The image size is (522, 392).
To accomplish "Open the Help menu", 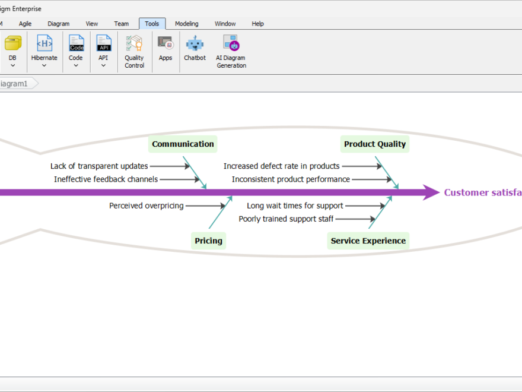I will tap(257, 24).
